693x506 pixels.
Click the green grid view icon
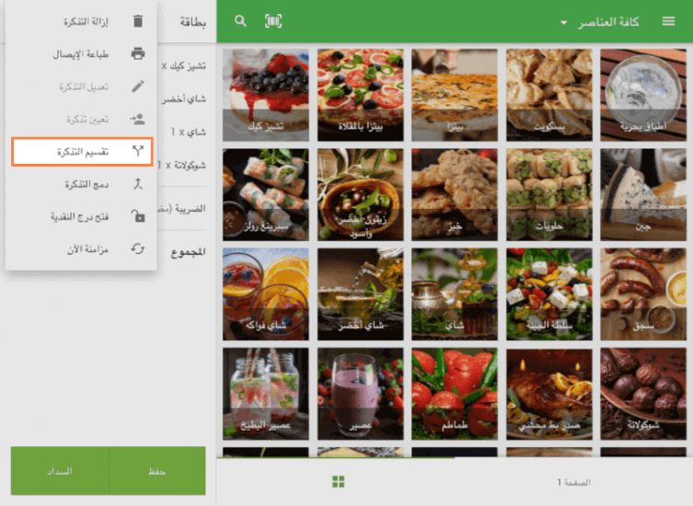pos(338,482)
